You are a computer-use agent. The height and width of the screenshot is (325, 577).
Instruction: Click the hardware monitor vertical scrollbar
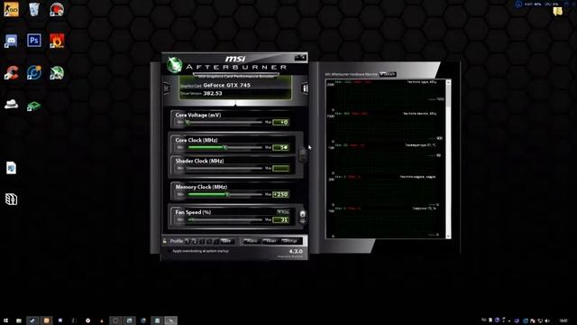[448, 159]
